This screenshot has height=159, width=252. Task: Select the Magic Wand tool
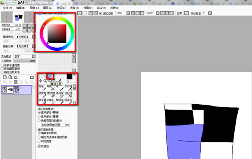click(50, 77)
